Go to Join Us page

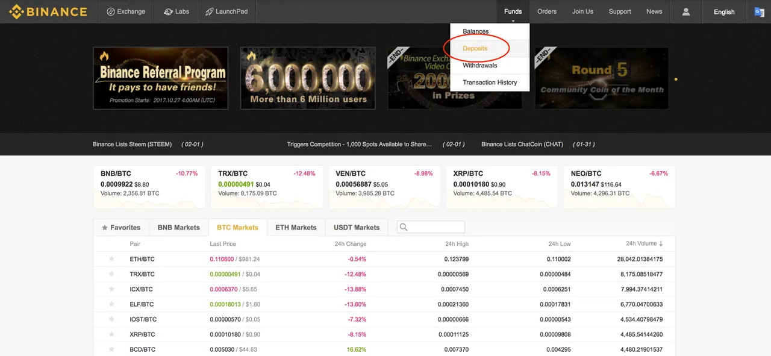pyautogui.click(x=582, y=11)
